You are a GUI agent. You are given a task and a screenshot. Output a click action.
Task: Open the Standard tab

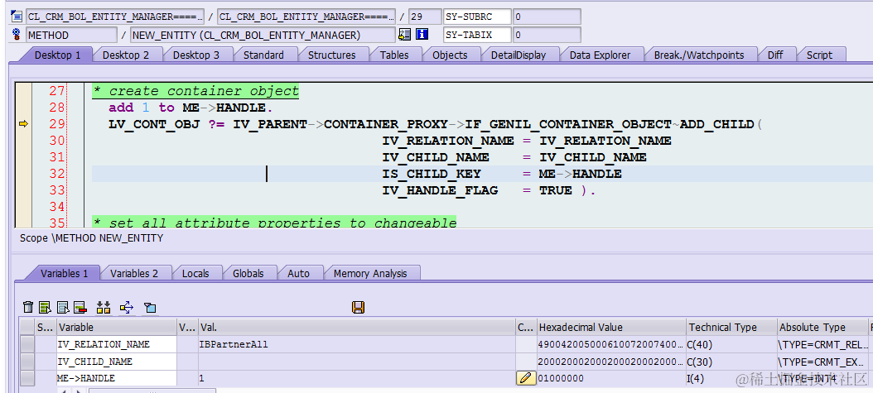click(263, 55)
